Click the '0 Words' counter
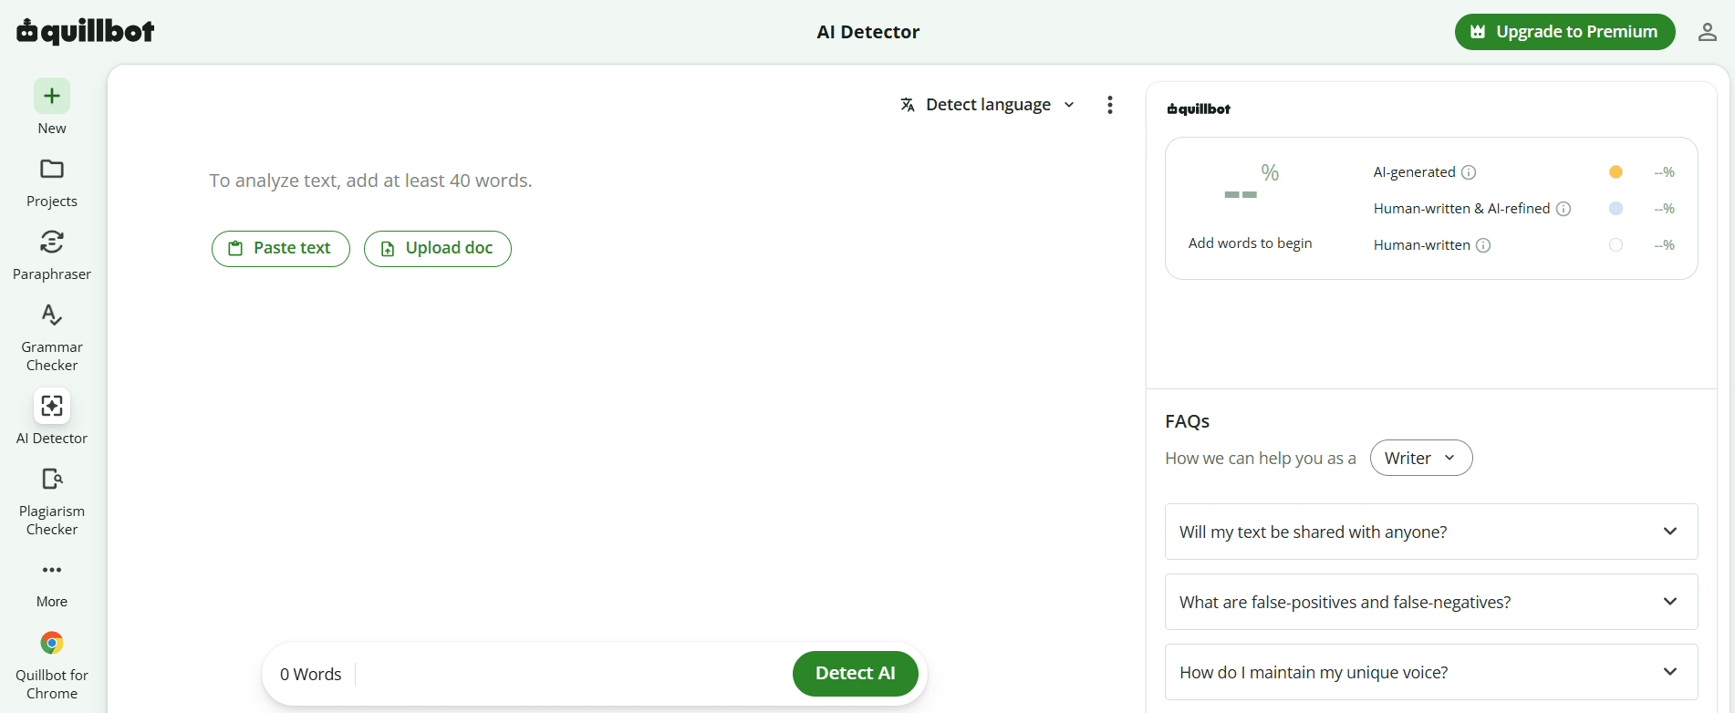The width and height of the screenshot is (1735, 713). click(311, 674)
